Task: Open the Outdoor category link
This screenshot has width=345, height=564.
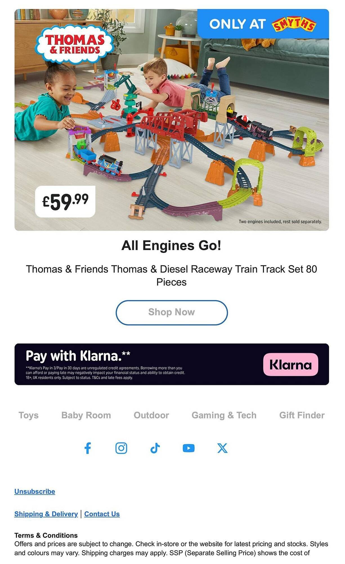Action: (x=151, y=415)
